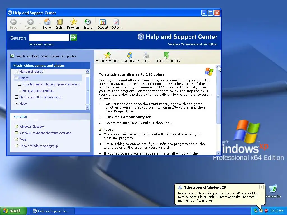Select the Games topic label
This screenshot has width=287, height=215.
pos(24,78)
